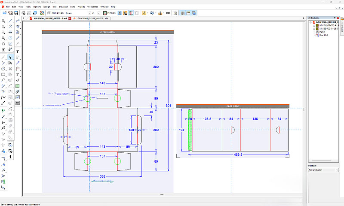
Task: Select the arrow Select tool
Action: click(10, 57)
